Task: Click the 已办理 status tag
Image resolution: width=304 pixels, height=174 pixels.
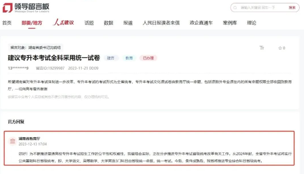Action: coord(148,58)
